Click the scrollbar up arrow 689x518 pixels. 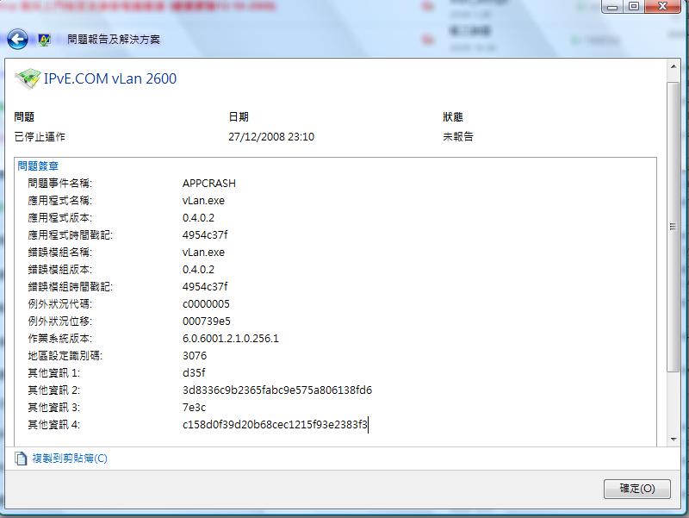(x=673, y=66)
